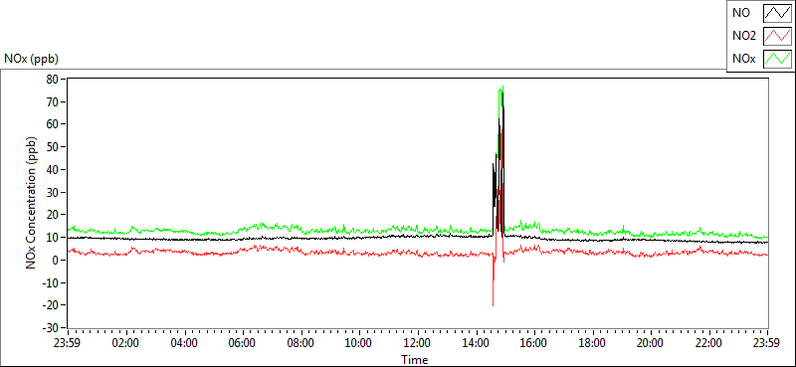Click the 0 y-axis tick label
Screen dimensions: 796x367
(x=57, y=260)
